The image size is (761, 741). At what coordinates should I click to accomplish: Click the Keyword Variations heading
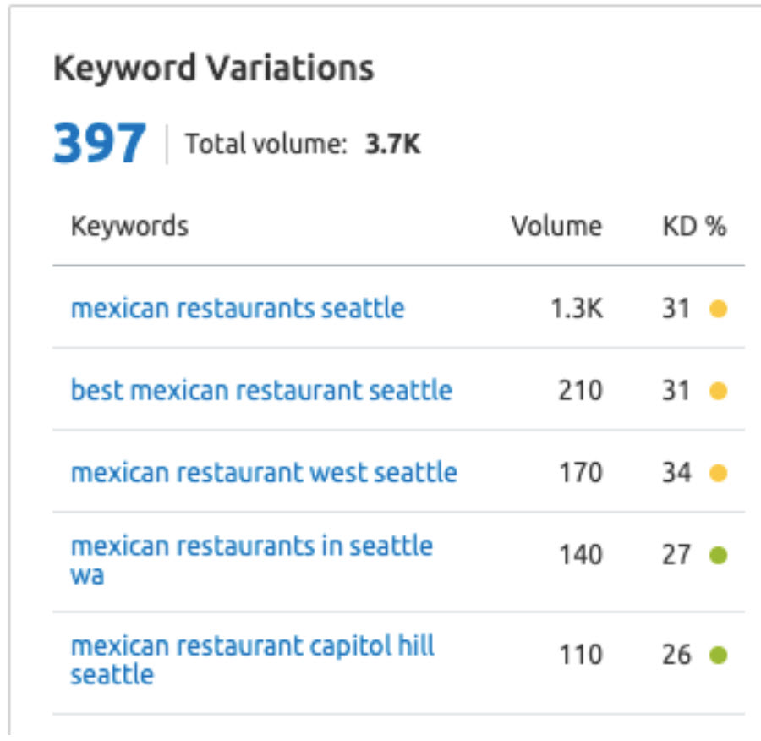pos(214,69)
